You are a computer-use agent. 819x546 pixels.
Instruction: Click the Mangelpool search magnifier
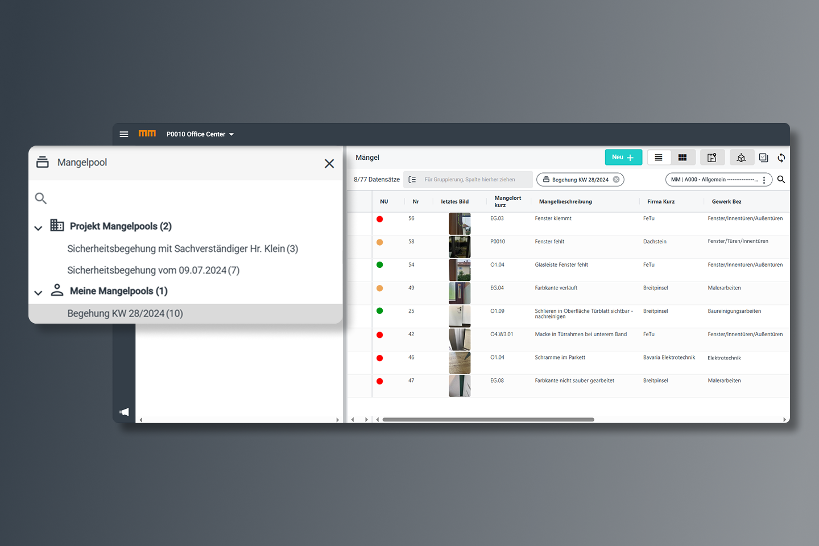[x=41, y=198]
